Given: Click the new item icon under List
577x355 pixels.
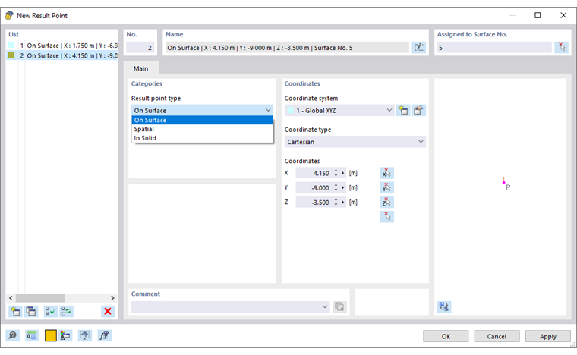Looking at the screenshot, I should click(15, 311).
